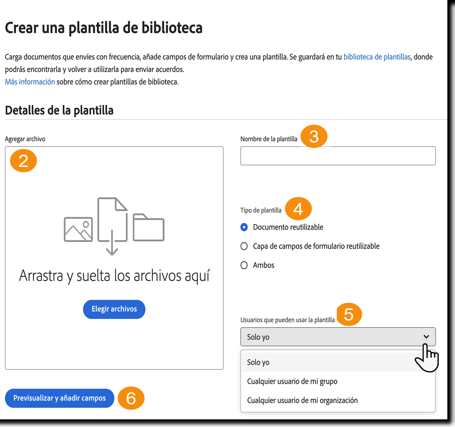Select Cualquier usuario de mi organización
The width and height of the screenshot is (455, 427).
point(302,400)
